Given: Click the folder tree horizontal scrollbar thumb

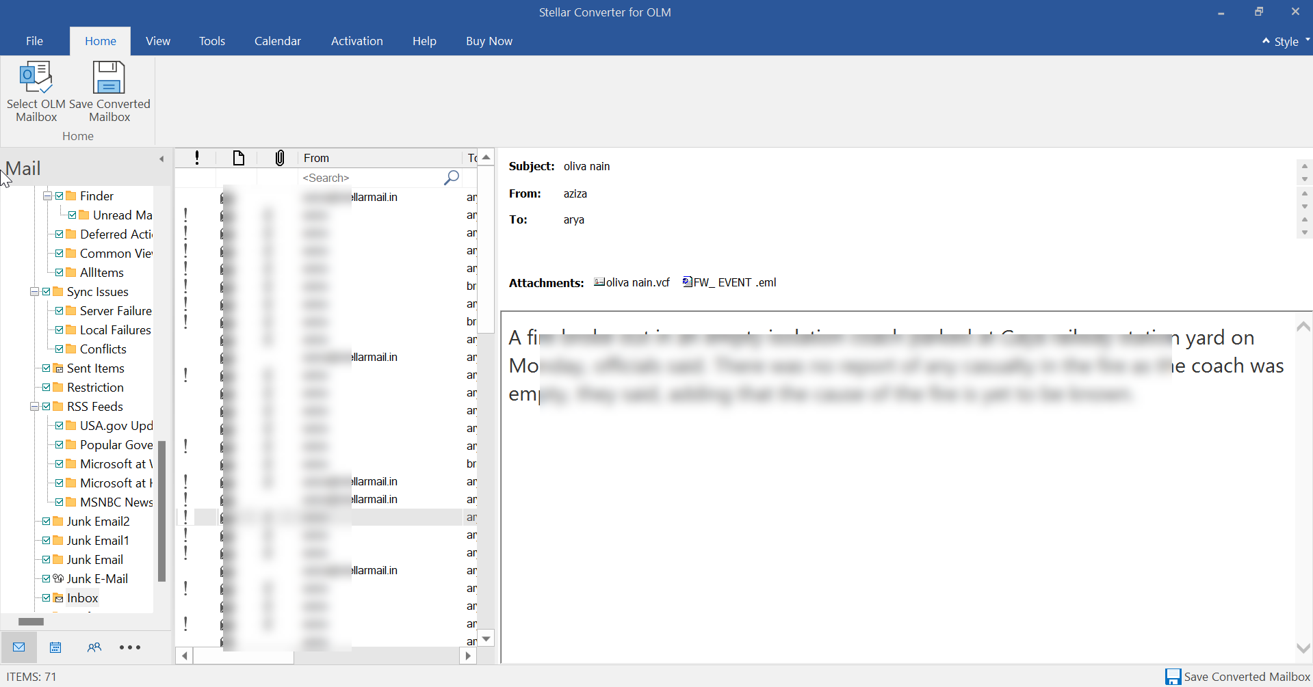Looking at the screenshot, I should 31,621.
